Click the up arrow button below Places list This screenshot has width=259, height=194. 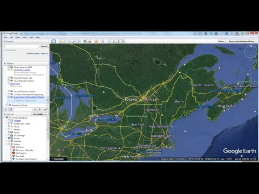35,109
